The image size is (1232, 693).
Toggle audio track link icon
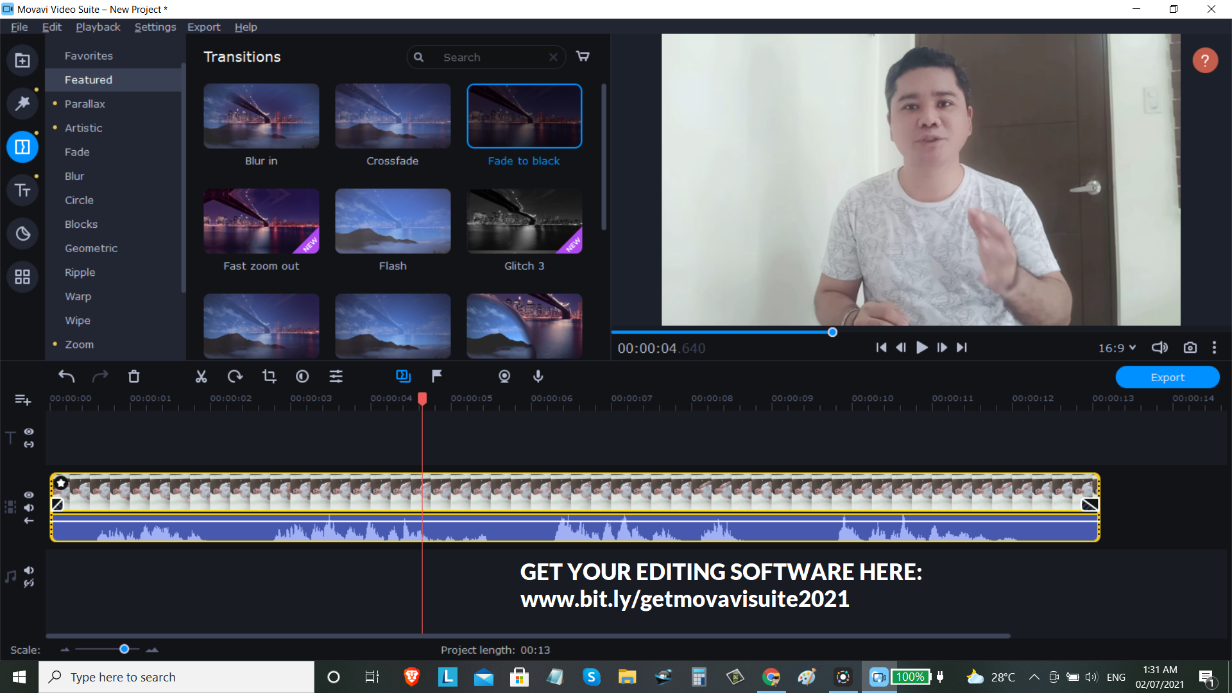(29, 583)
